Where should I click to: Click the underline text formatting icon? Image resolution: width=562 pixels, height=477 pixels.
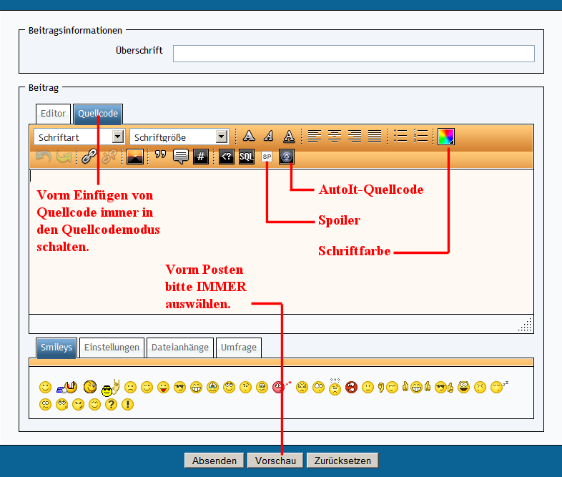[x=288, y=136]
